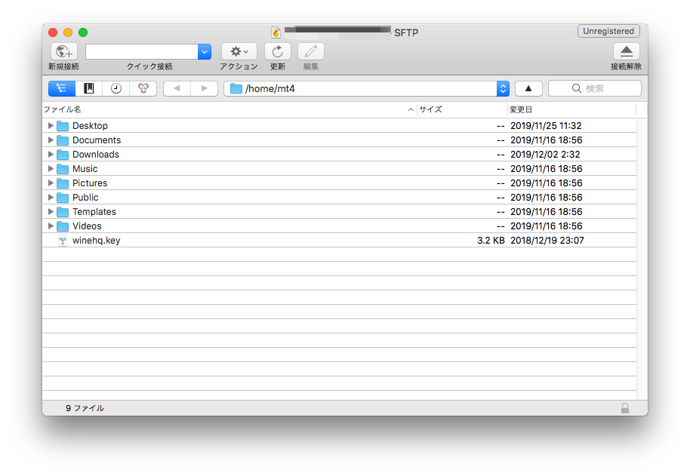Go back to the previous folder
690x476 pixels.
(177, 88)
